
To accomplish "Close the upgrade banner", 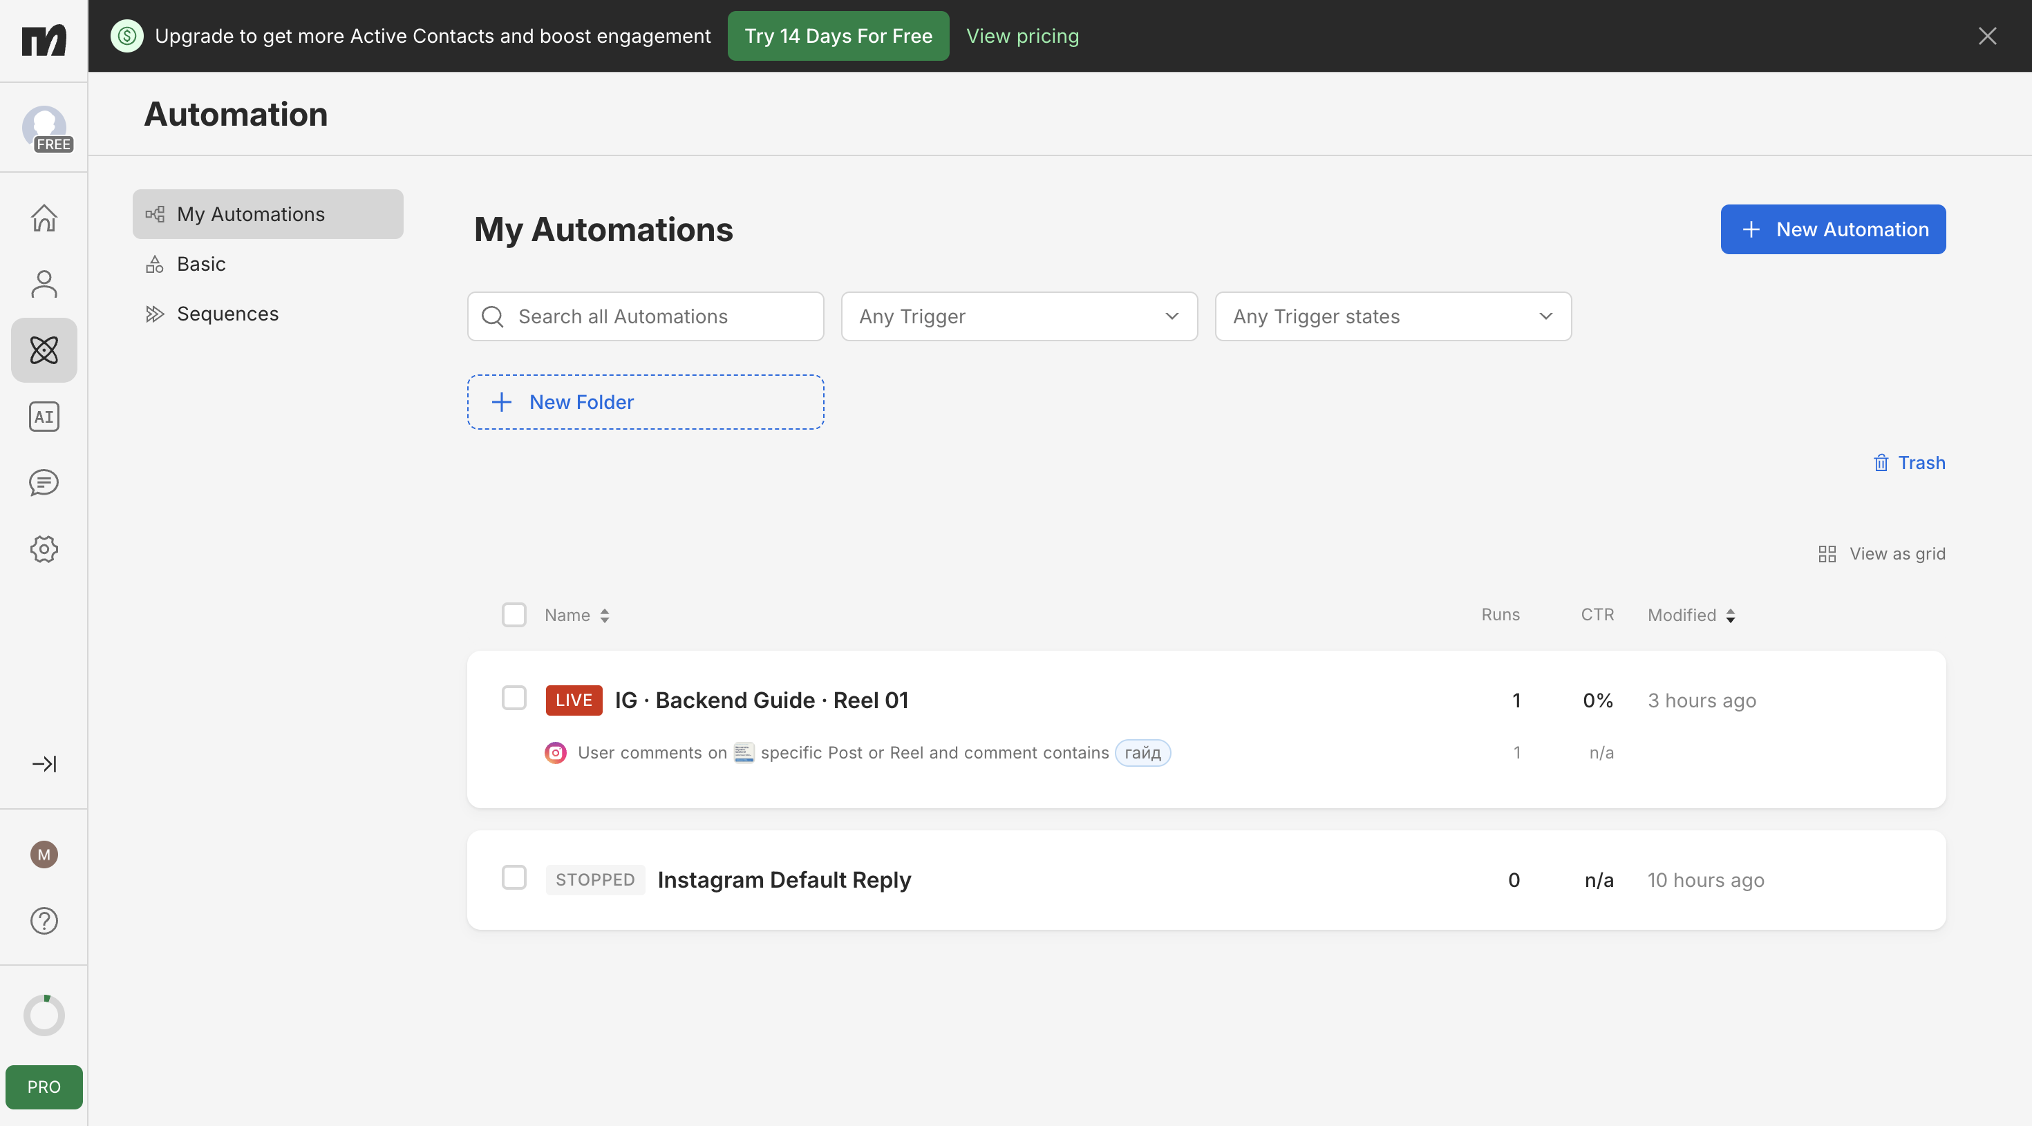I will click(1987, 35).
